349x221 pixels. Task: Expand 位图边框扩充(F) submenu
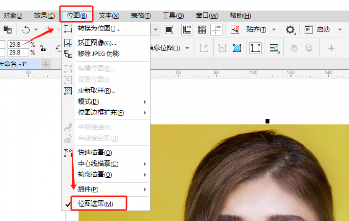[x=106, y=112]
